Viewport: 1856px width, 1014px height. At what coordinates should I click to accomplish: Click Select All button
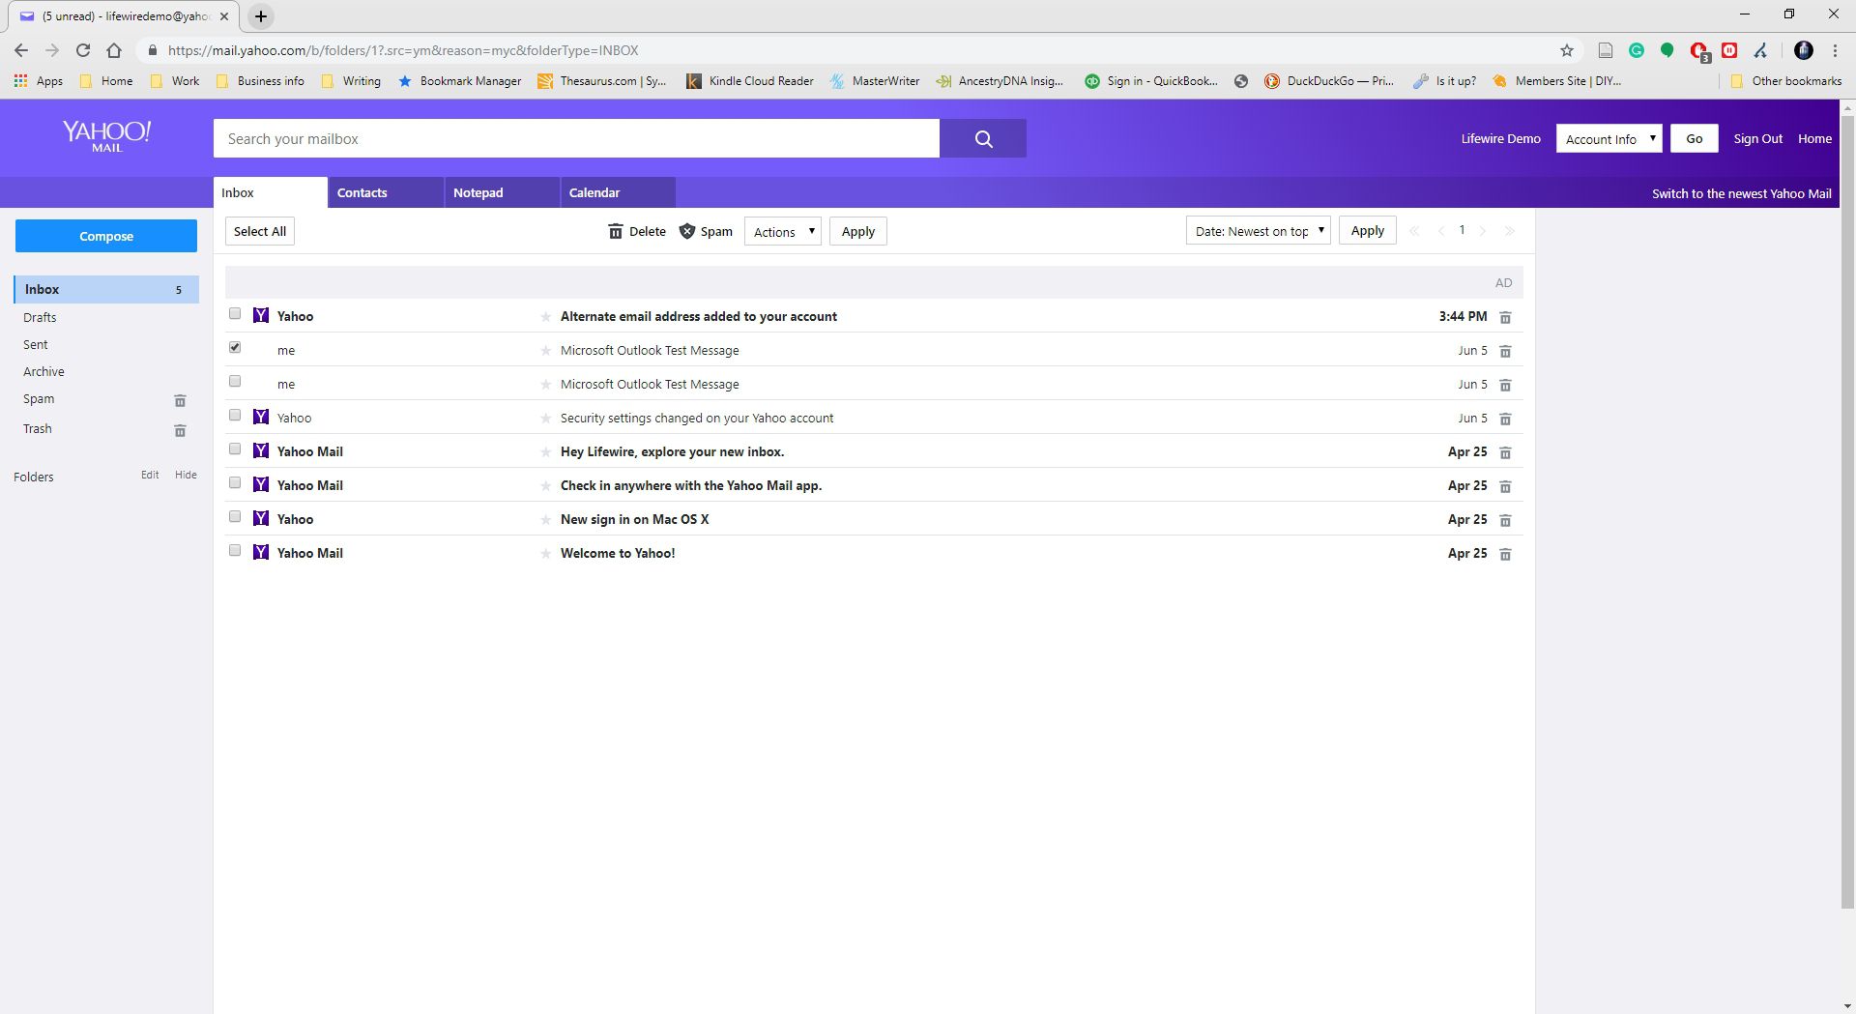point(260,231)
